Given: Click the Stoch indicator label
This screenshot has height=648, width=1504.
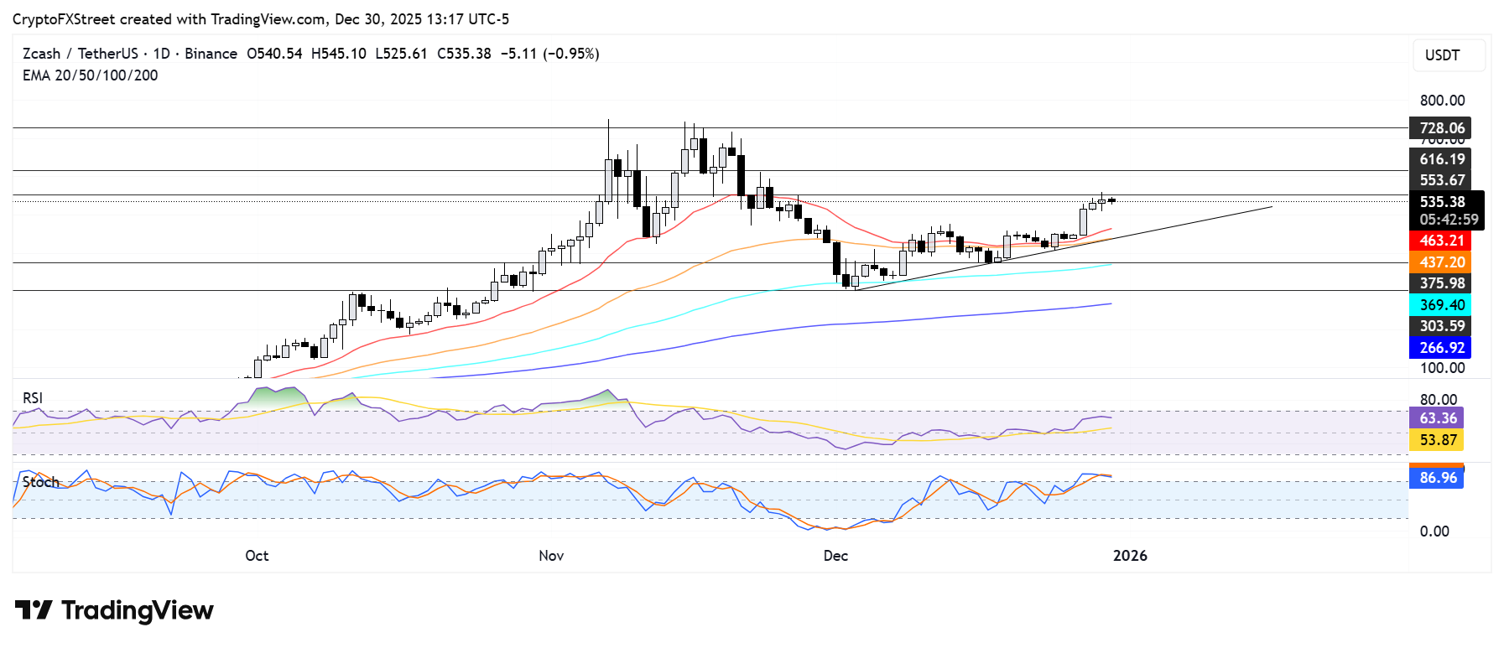Looking at the screenshot, I should [x=40, y=482].
